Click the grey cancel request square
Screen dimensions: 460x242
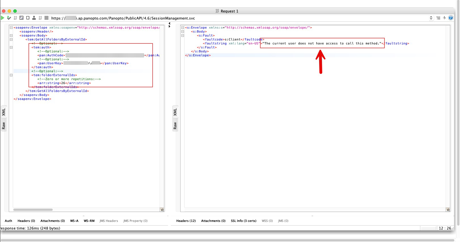click(x=46, y=18)
